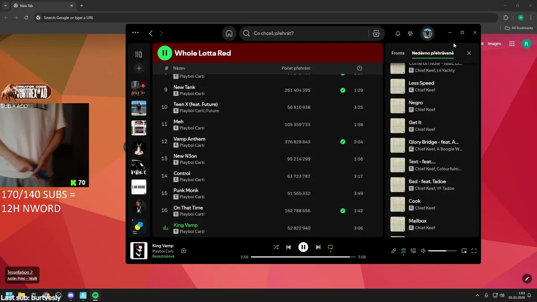Open the Images link on Google page
The image size is (537, 302).
coord(494,44)
